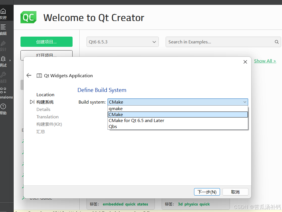Select the Details wizard step

pyautogui.click(x=43, y=110)
